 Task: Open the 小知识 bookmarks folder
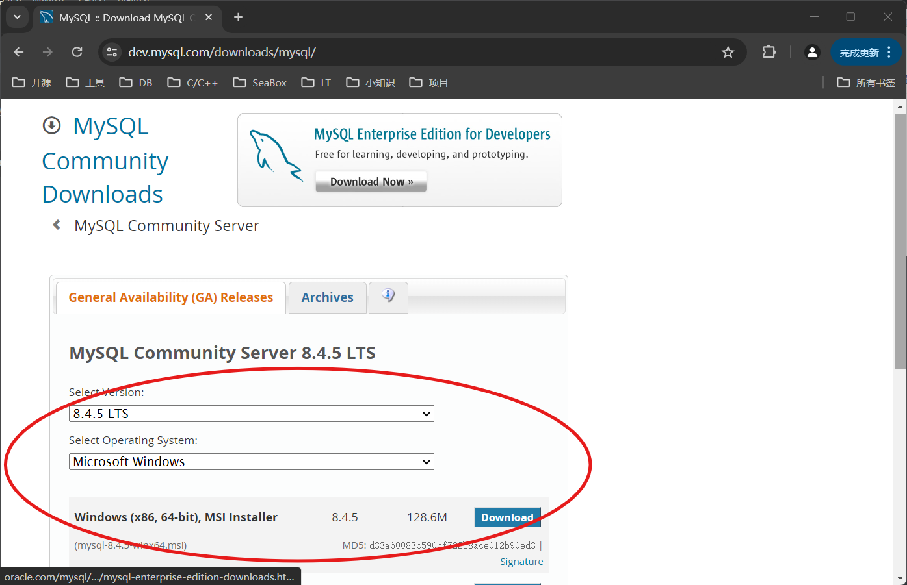coord(371,82)
